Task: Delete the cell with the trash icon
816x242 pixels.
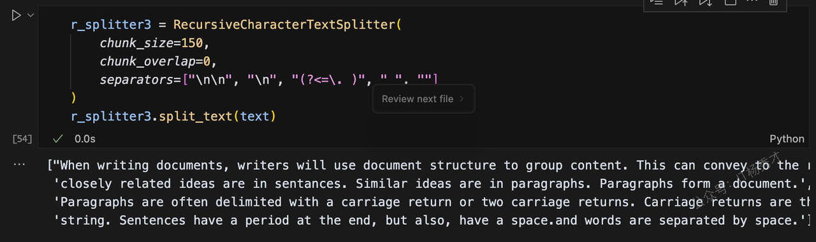Action: (x=773, y=3)
